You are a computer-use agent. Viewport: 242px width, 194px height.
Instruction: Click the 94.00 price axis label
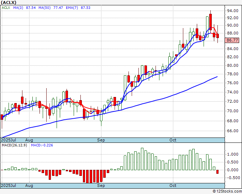(x=232, y=11)
